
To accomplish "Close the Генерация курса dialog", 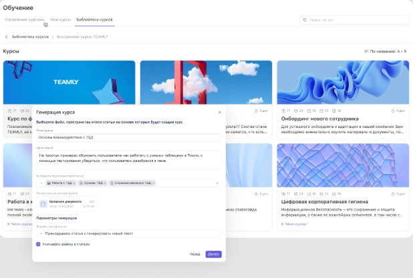I will [220, 112].
